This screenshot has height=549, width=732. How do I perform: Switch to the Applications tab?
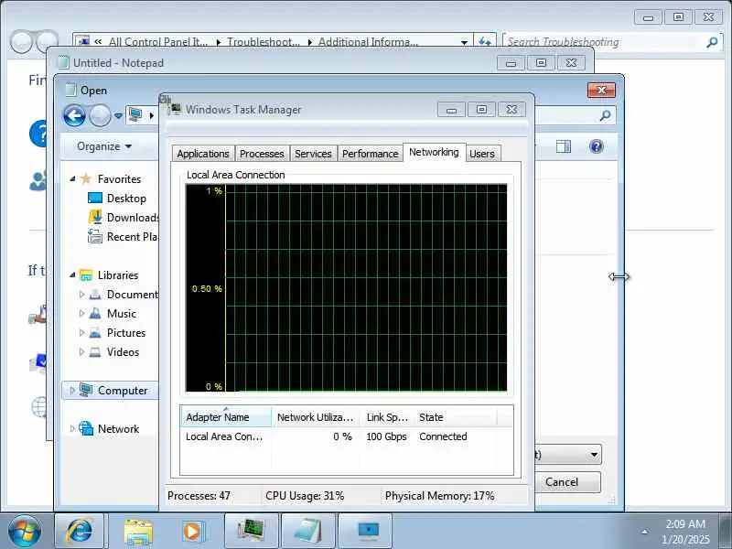coord(202,154)
